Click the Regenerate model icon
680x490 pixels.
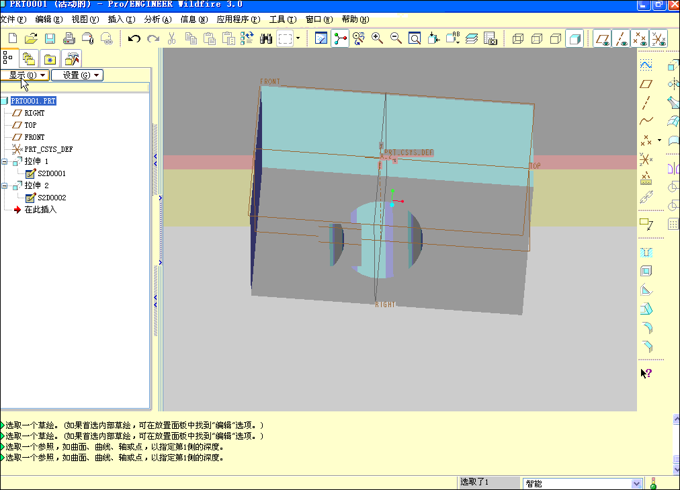(x=247, y=38)
